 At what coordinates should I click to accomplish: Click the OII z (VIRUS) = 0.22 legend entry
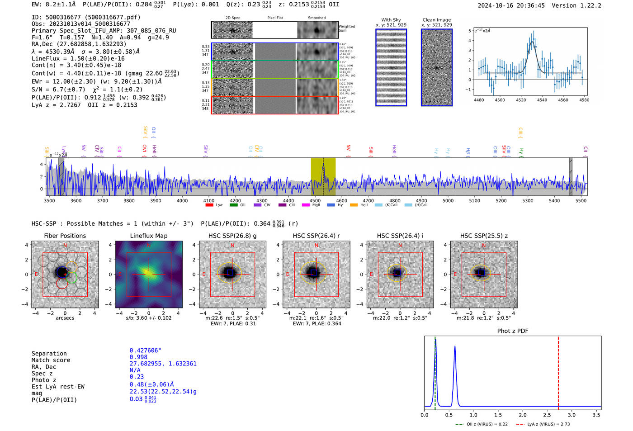482,424
